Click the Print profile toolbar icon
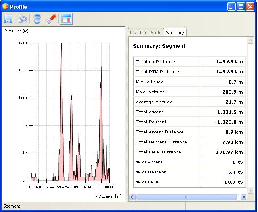Viewport: 258px width, 212px height. click(x=23, y=19)
